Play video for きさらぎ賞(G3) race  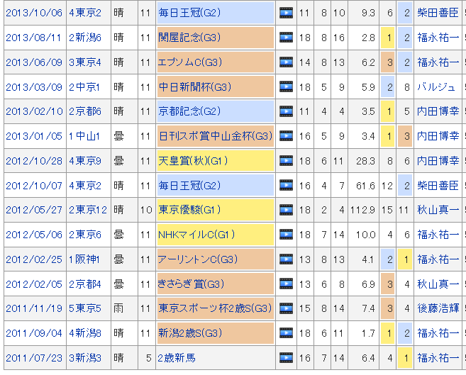point(286,284)
